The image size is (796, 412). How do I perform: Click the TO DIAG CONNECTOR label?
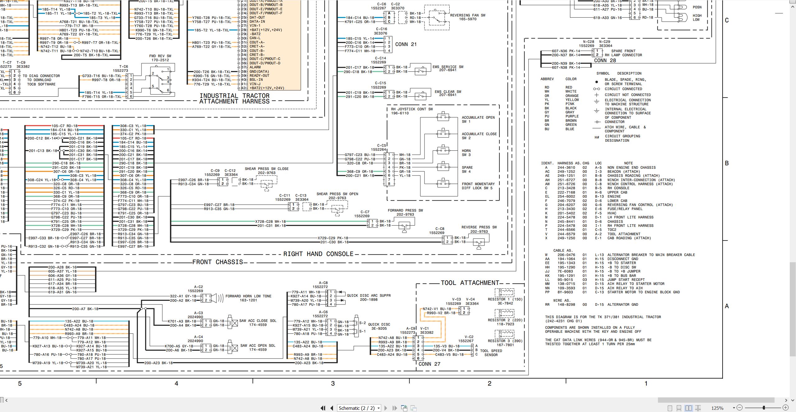(x=41, y=76)
